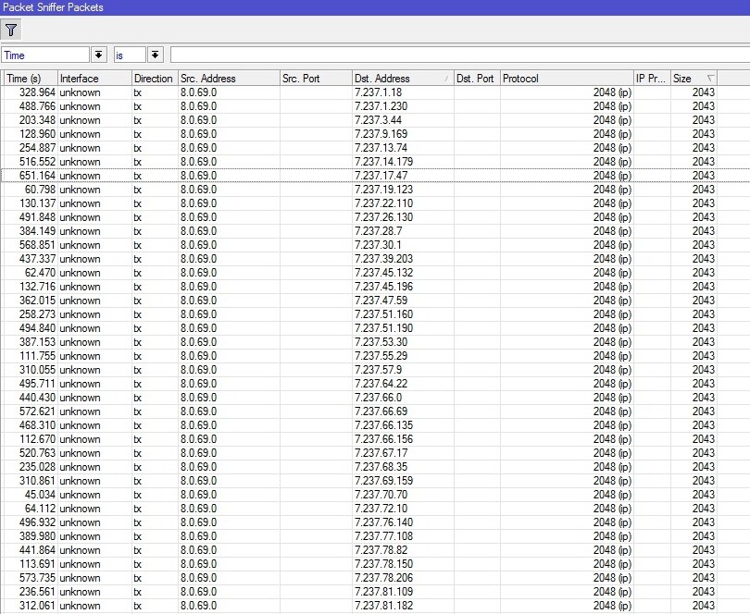Select row with destination 7.237.14.179
The image size is (750, 614).
[375, 162]
